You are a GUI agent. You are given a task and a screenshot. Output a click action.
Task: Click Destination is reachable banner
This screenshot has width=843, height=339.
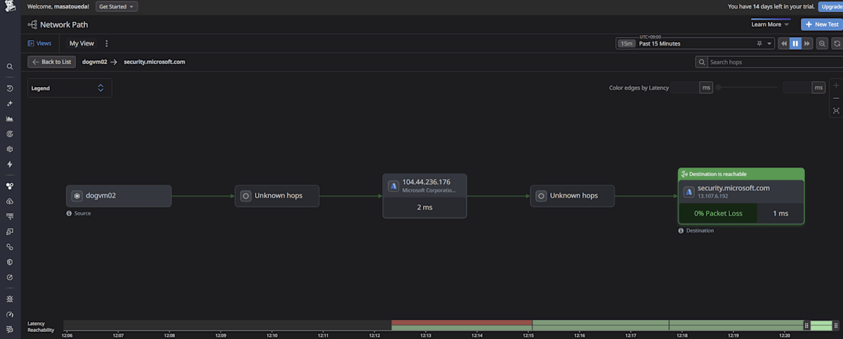(x=741, y=174)
